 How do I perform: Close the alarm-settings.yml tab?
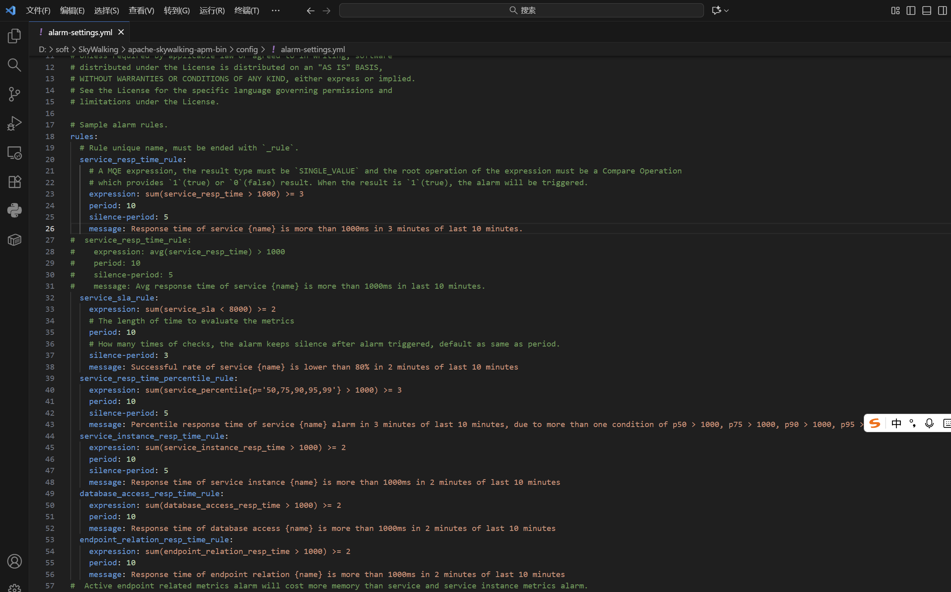(121, 32)
